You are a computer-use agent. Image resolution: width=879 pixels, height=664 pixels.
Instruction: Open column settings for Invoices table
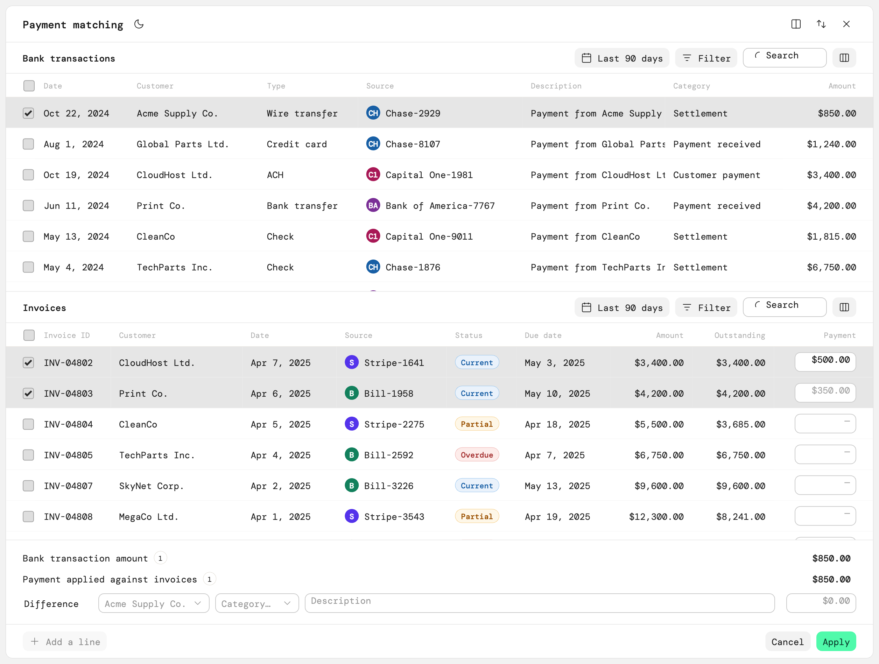(844, 307)
